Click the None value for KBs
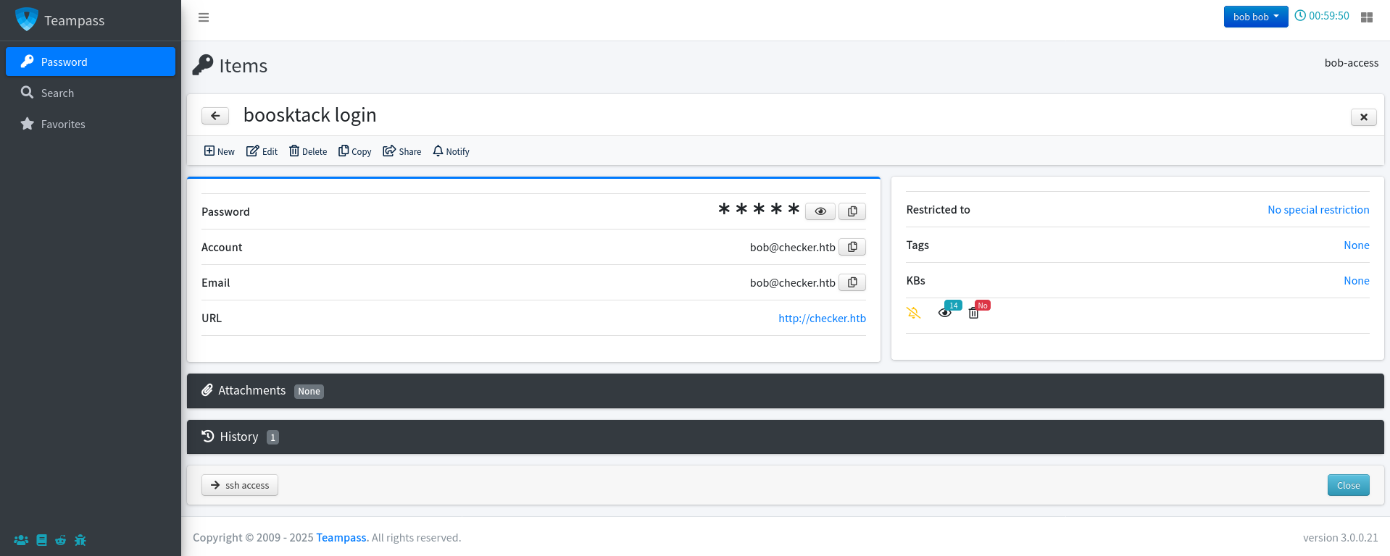 [x=1357, y=280]
